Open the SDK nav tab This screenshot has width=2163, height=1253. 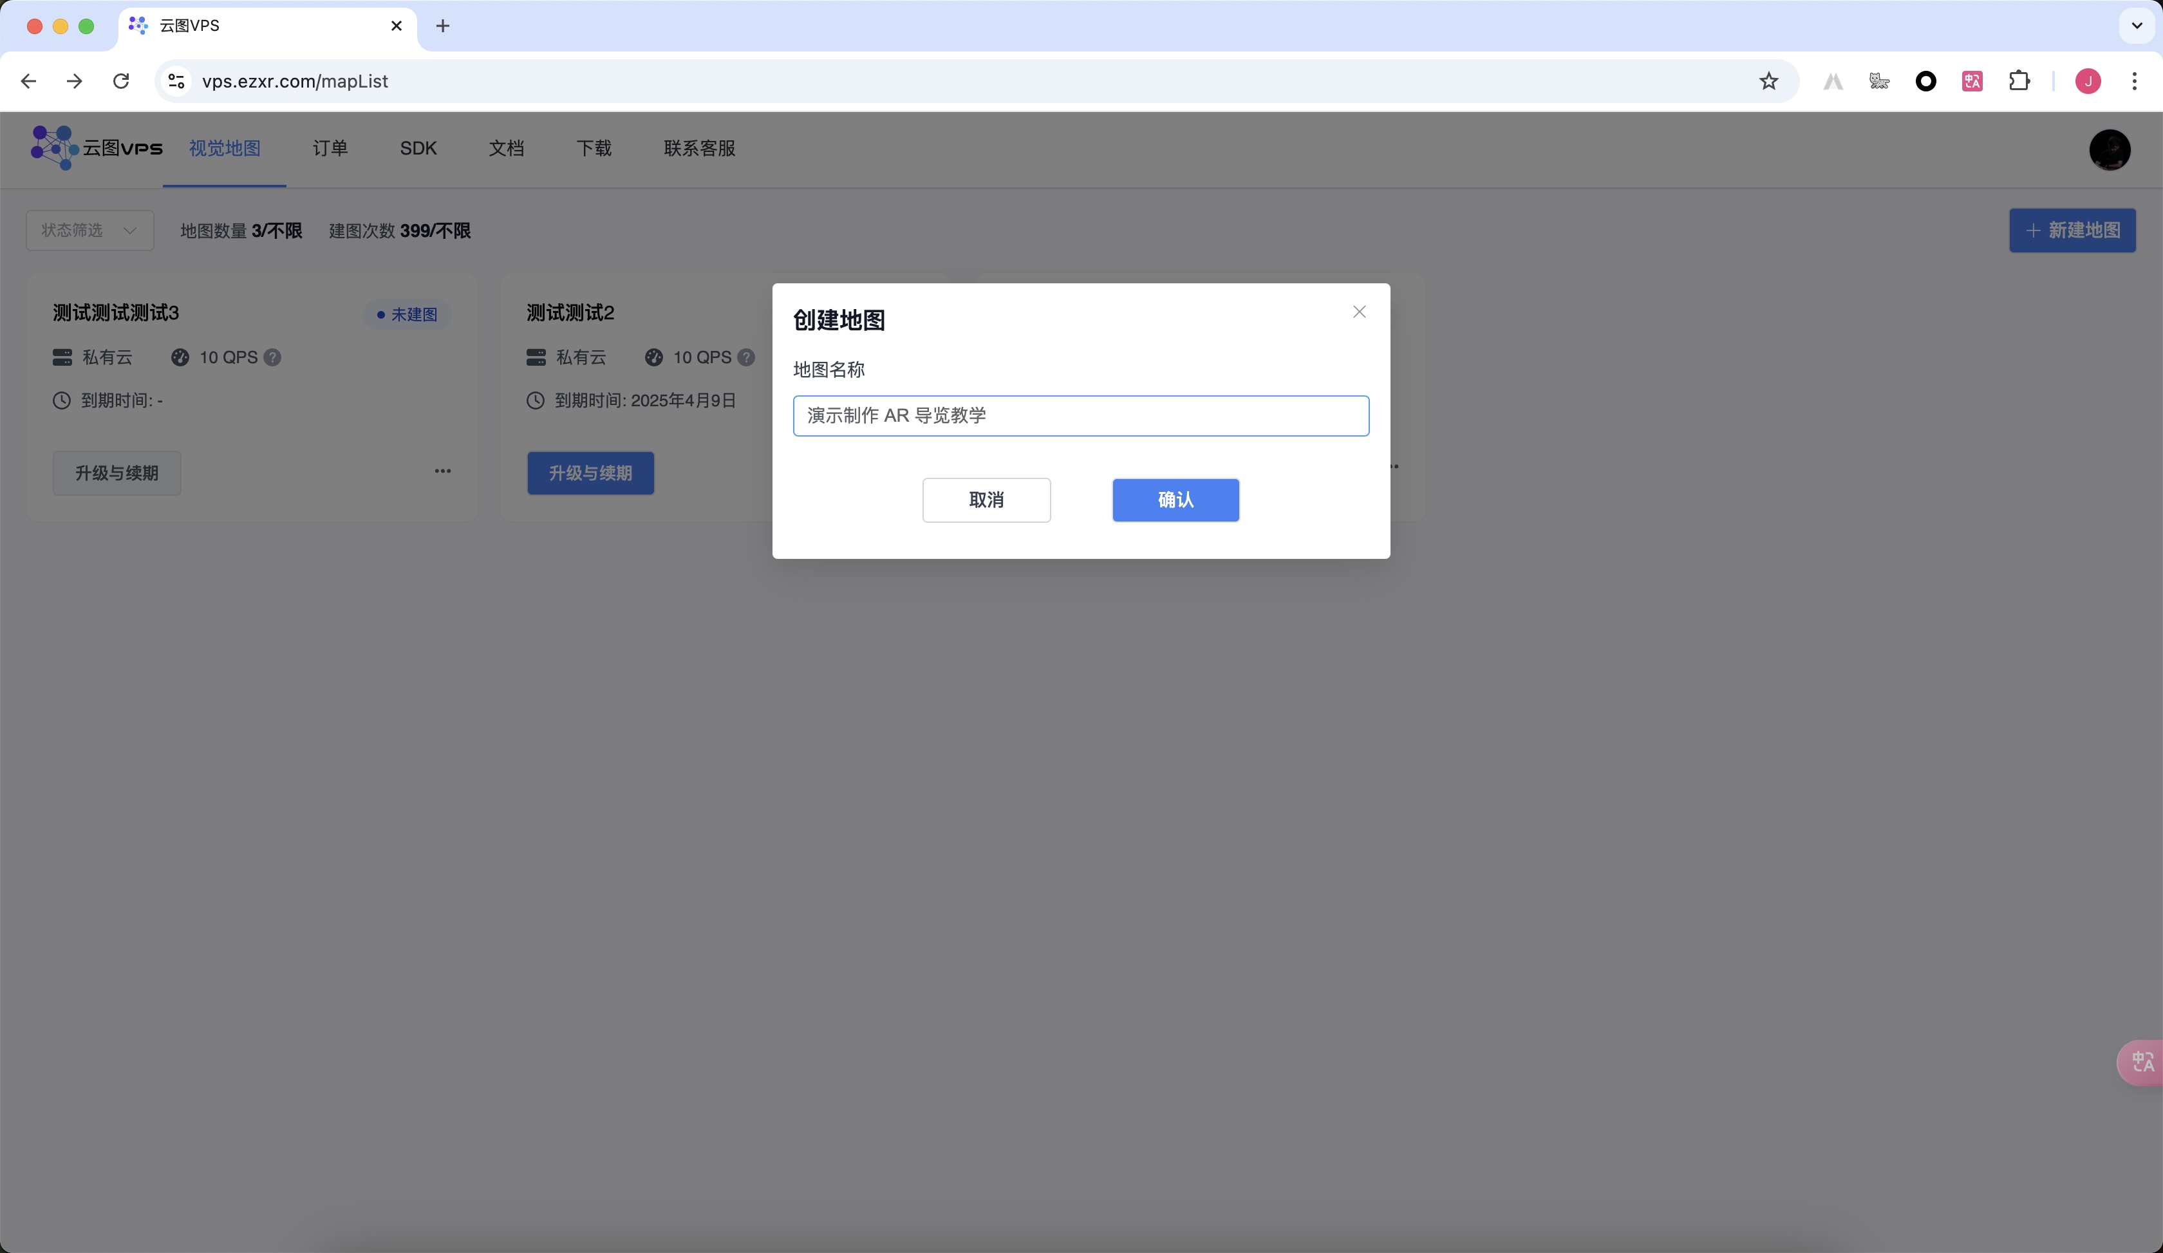pyautogui.click(x=418, y=149)
